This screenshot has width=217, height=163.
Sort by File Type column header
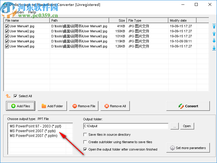[148, 20]
